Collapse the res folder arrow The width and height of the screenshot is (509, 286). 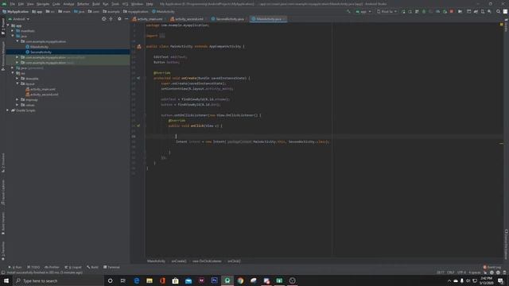(13, 73)
